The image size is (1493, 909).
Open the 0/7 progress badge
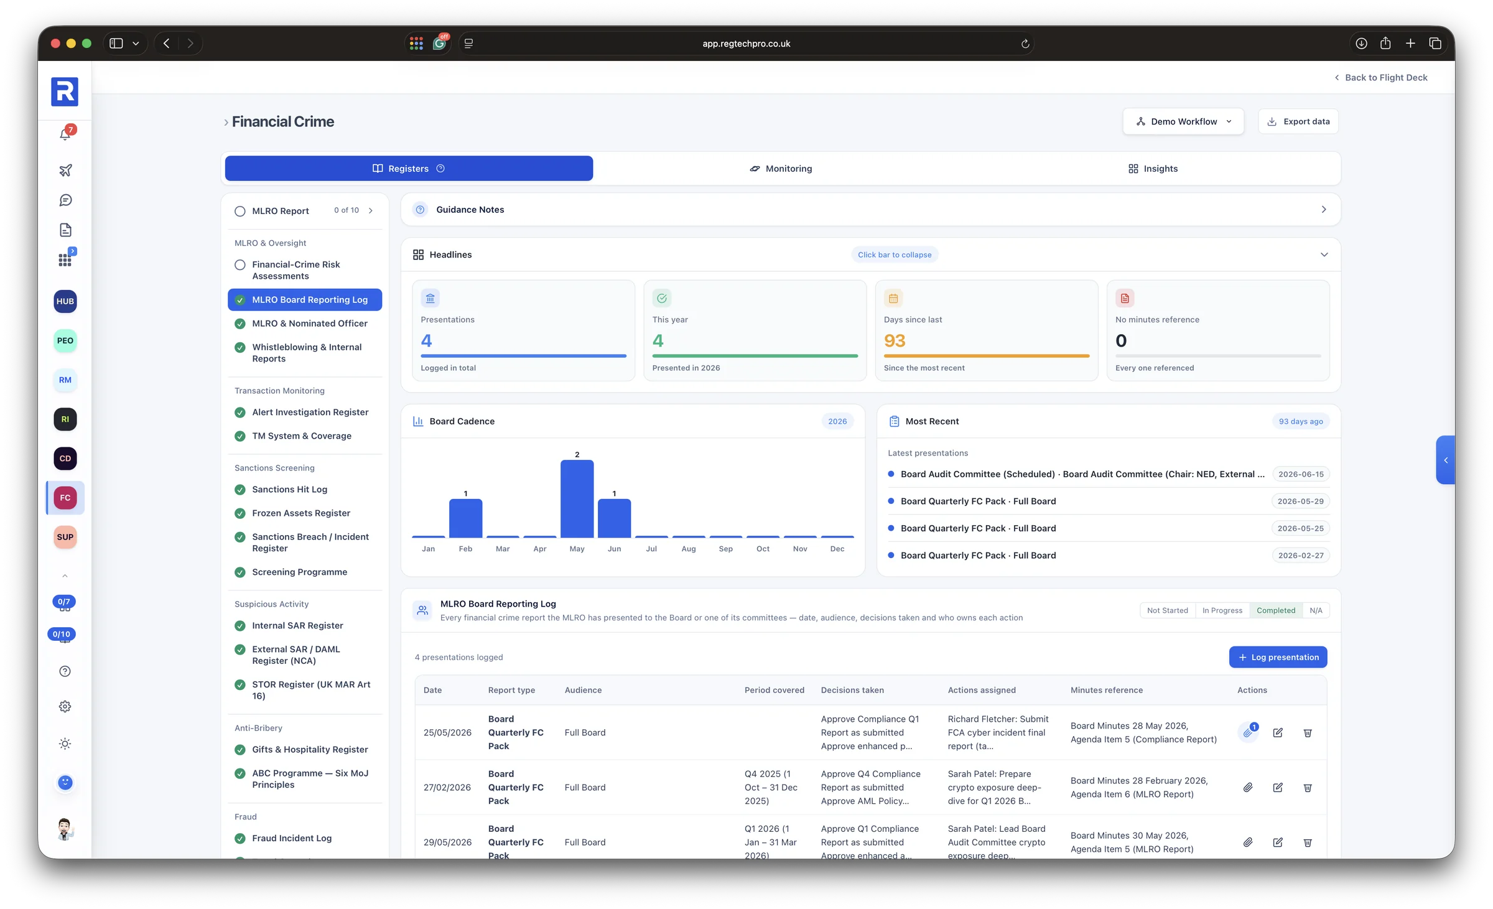point(64,602)
